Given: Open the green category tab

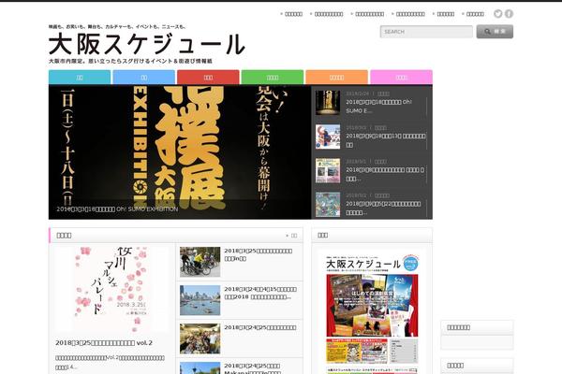Looking at the screenshot, I should [273, 78].
